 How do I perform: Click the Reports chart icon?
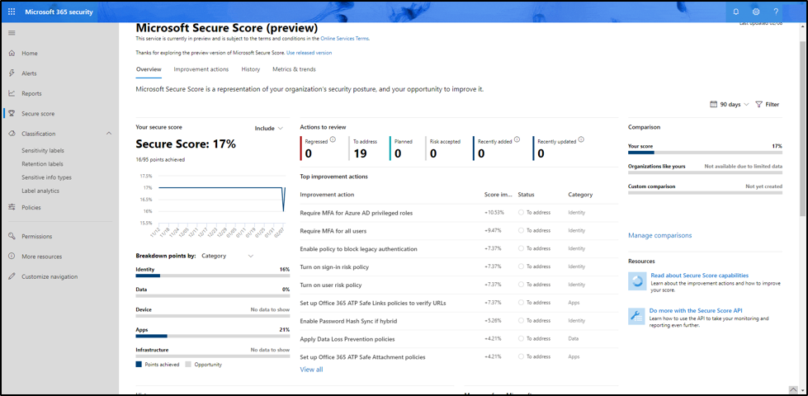(12, 93)
